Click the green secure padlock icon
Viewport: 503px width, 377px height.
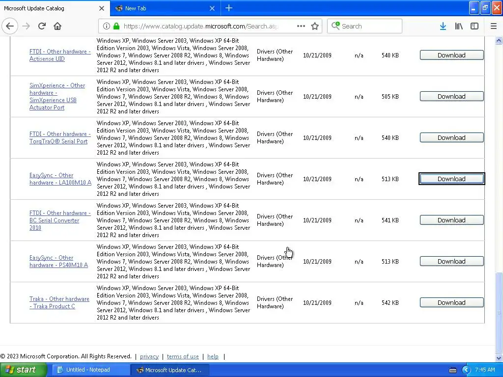click(x=116, y=26)
